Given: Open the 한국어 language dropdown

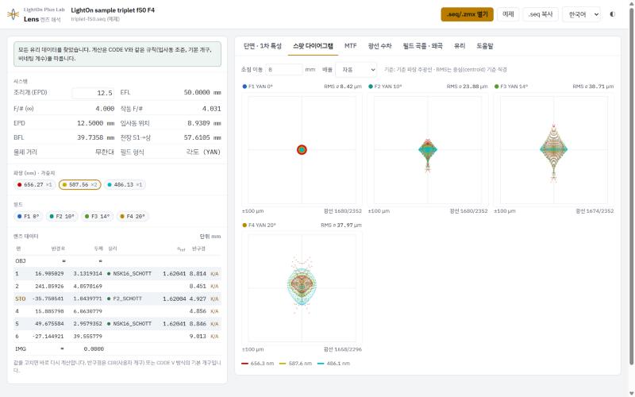Looking at the screenshot, I should [582, 14].
